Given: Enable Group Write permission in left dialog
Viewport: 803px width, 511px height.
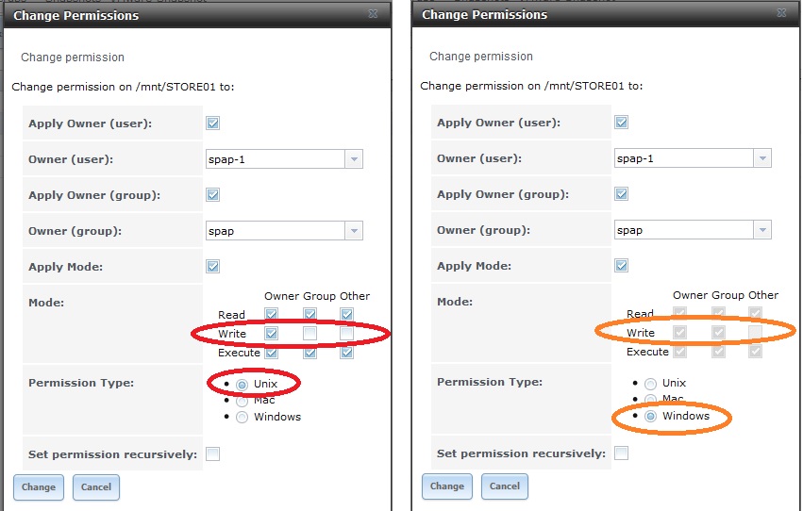Looking at the screenshot, I should pyautogui.click(x=309, y=334).
